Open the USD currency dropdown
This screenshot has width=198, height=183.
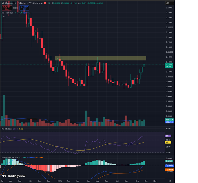tap(169, 3)
